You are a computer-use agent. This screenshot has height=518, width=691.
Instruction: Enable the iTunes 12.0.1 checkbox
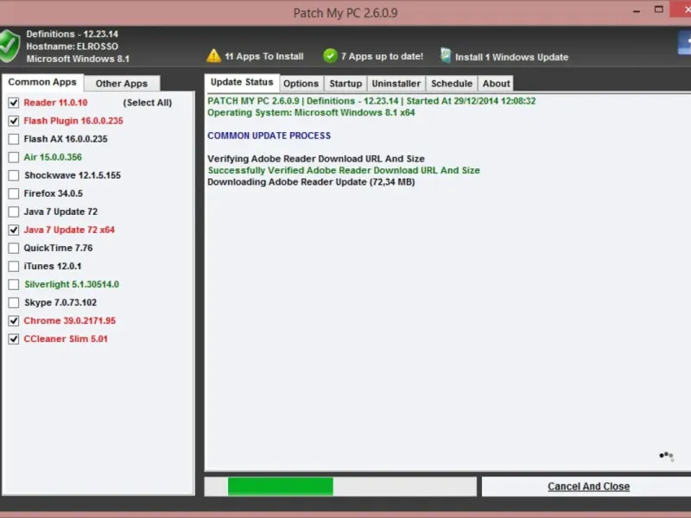[x=14, y=266]
